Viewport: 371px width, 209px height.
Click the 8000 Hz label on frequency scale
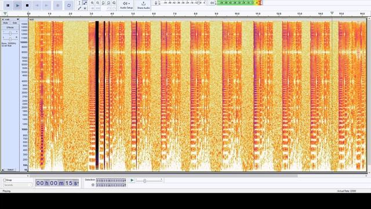pos(24,52)
